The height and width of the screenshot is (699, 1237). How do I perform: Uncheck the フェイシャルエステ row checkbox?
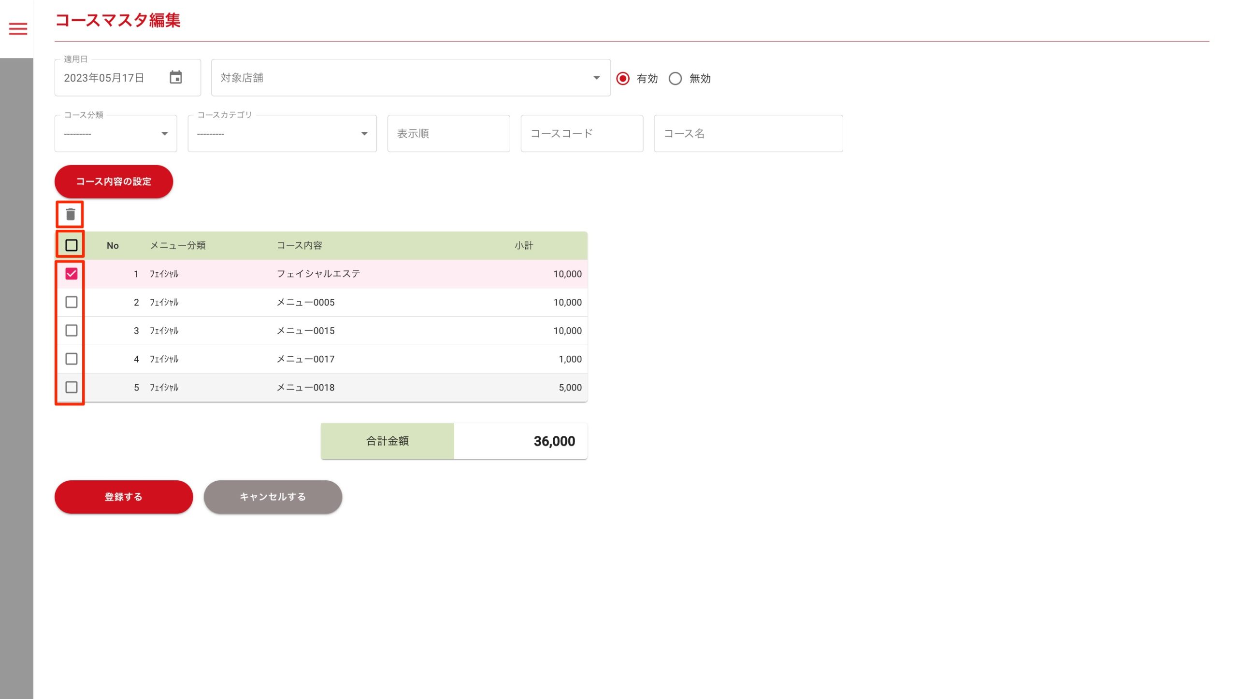71,274
